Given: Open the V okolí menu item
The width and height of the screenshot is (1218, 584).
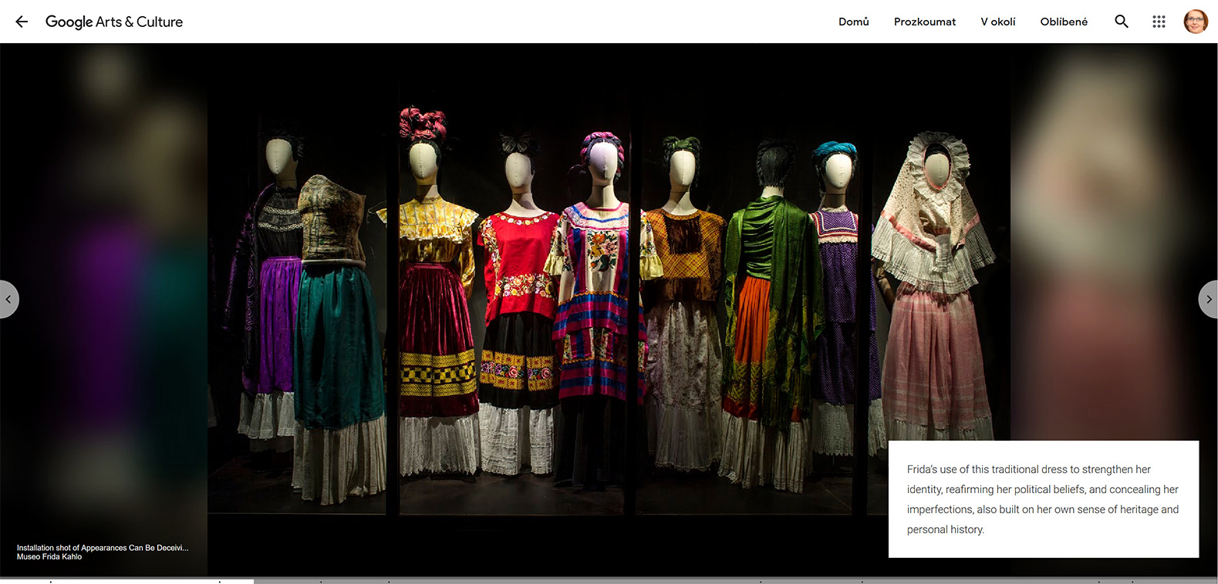Looking at the screenshot, I should pos(998,22).
